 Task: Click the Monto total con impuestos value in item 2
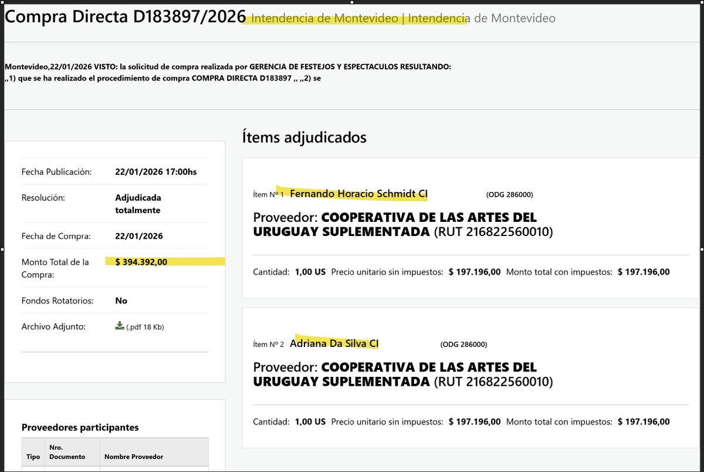(644, 422)
